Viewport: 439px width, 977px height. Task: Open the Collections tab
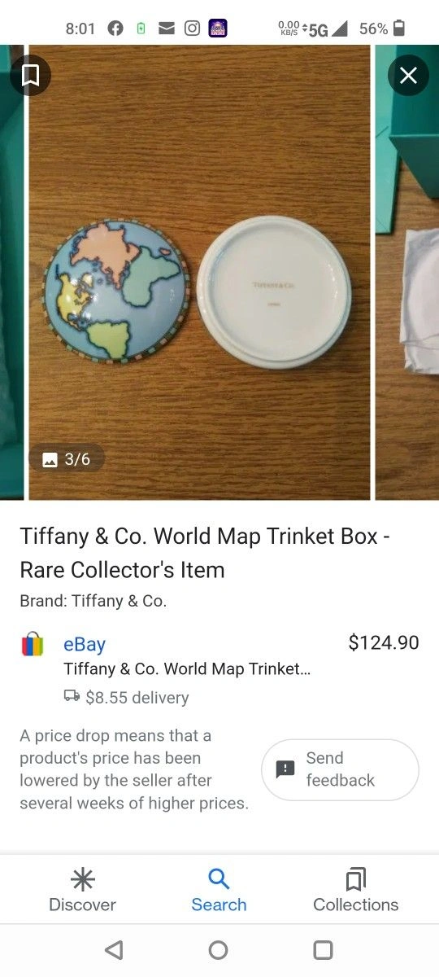point(356,890)
